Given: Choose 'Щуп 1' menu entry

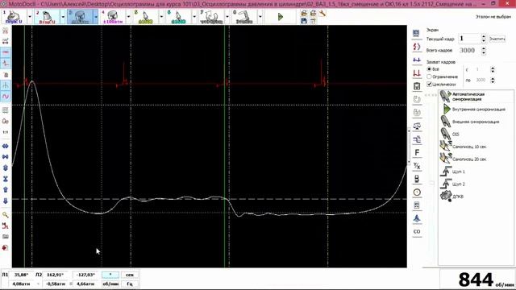Looking at the screenshot, I should click(x=476, y=172).
